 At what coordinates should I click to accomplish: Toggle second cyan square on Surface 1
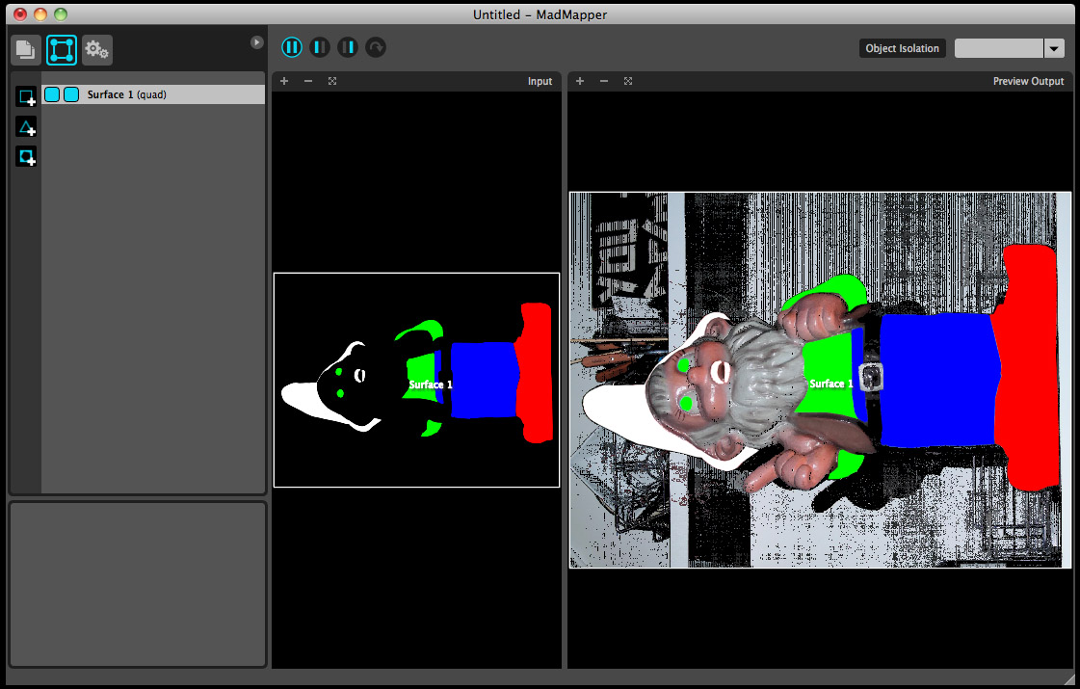[71, 94]
